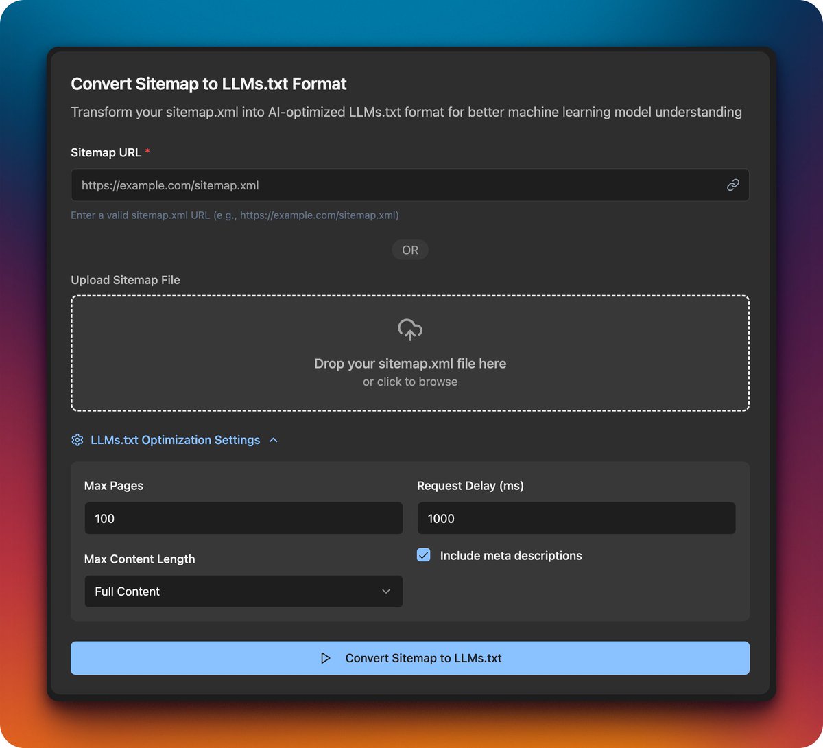Image resolution: width=823 pixels, height=748 pixels.
Task: Click the 'Enter a valid sitemap.xml URL' hint
Action: pyautogui.click(x=235, y=215)
